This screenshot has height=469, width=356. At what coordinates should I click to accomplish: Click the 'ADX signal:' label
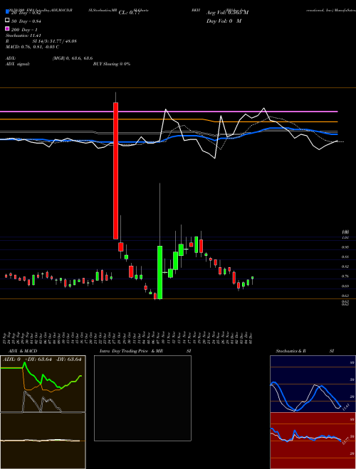point(18,64)
